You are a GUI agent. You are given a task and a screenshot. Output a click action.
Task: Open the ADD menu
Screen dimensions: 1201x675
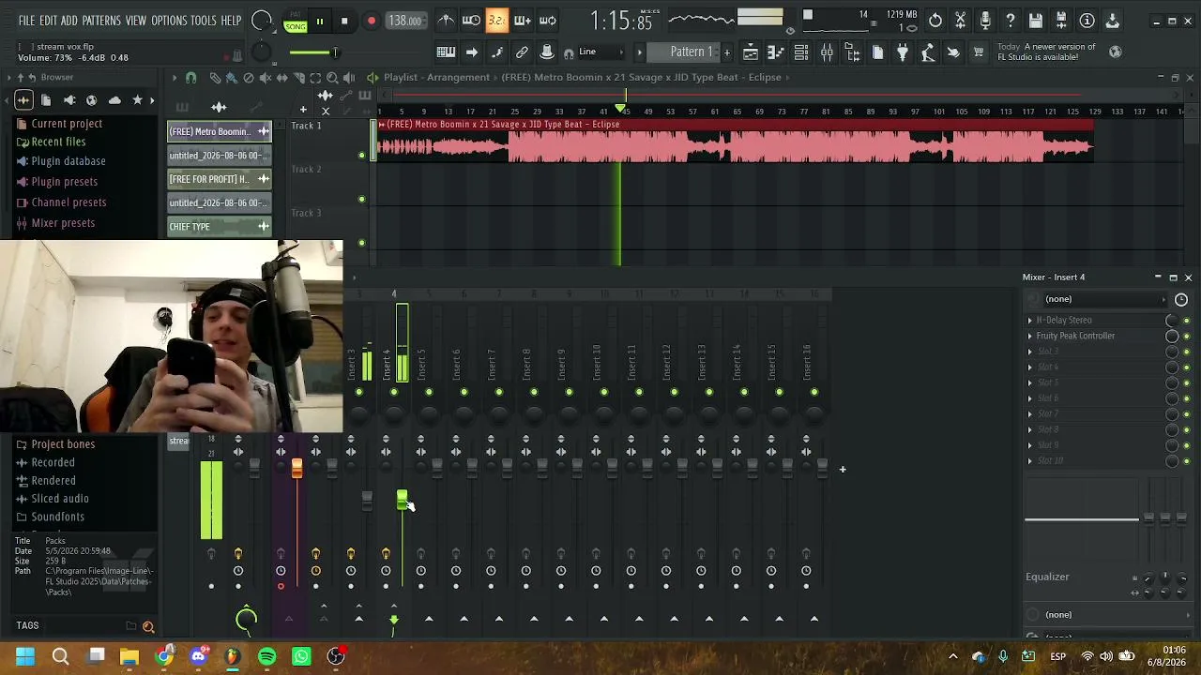69,21
